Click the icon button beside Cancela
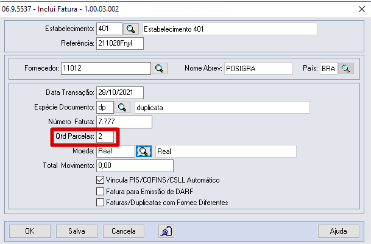Image resolution: width=371 pixels, height=244 pixels. click(166, 231)
